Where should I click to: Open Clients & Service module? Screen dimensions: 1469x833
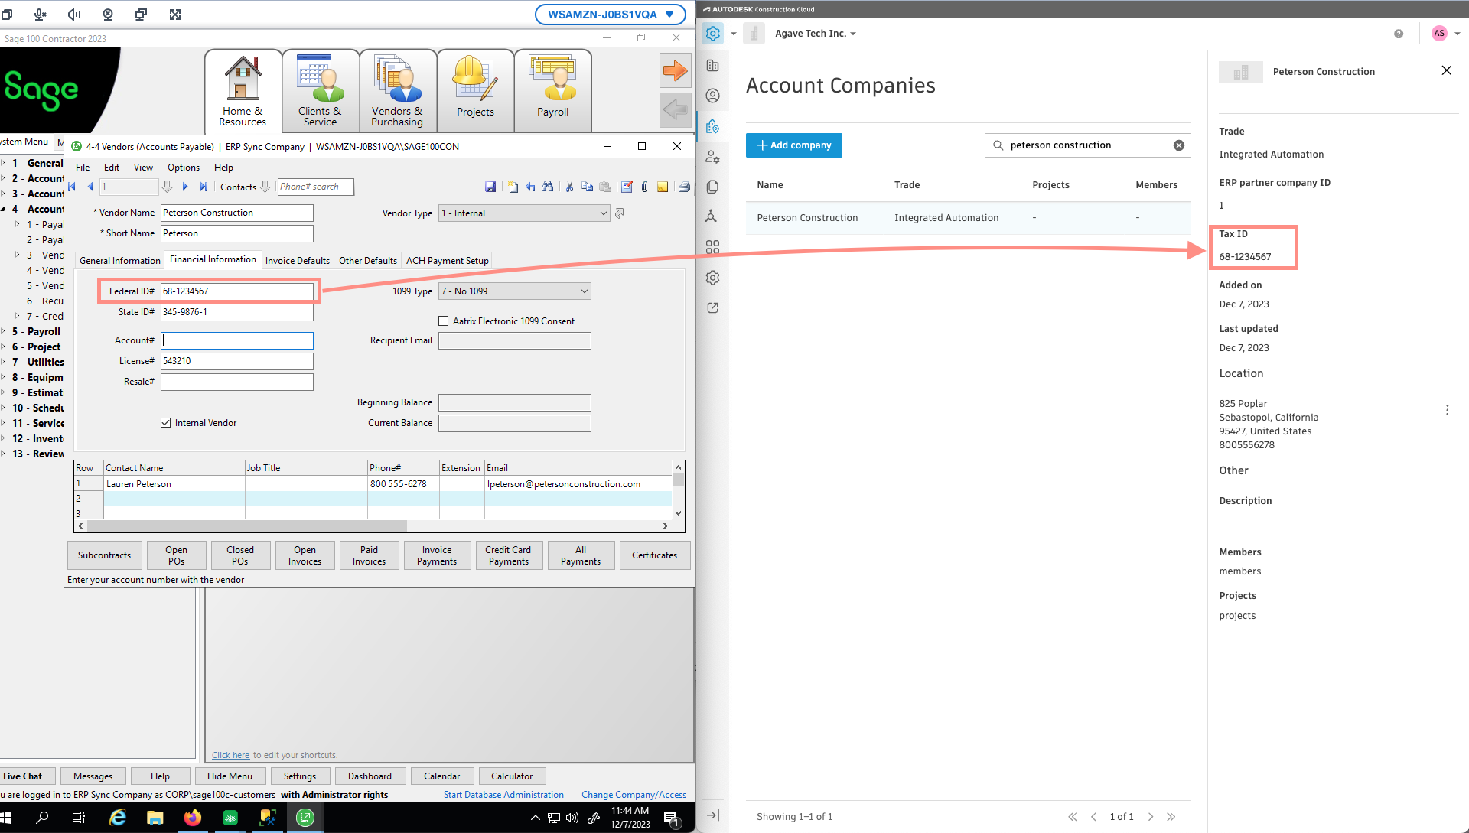point(321,91)
